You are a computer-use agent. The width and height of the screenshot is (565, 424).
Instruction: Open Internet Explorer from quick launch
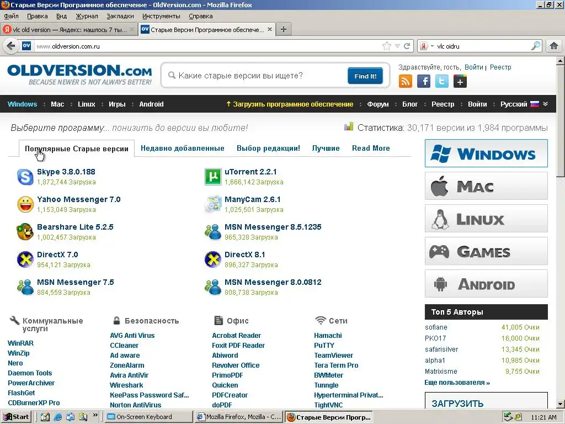point(57,417)
